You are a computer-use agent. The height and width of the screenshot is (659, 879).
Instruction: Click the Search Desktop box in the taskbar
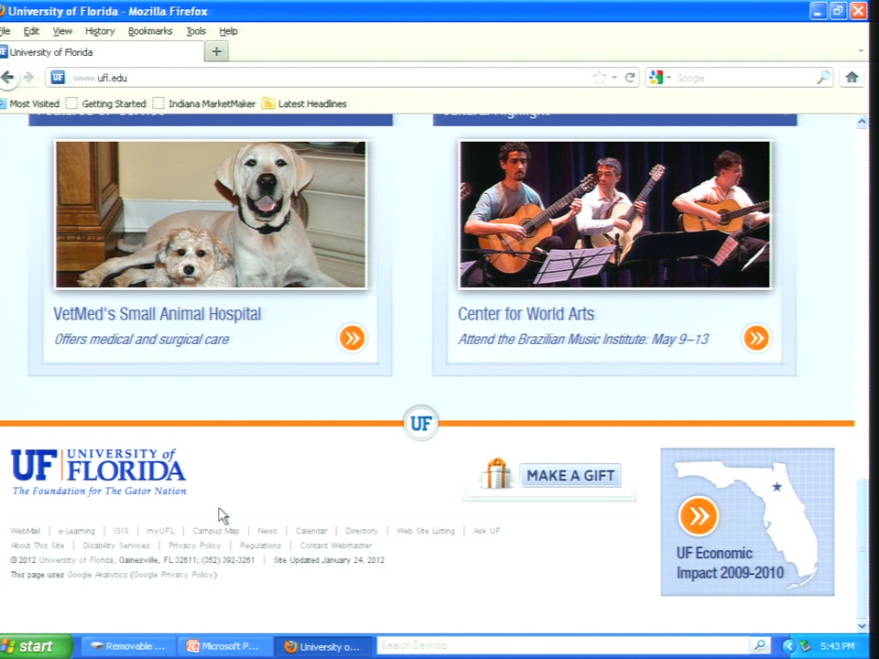point(563,645)
